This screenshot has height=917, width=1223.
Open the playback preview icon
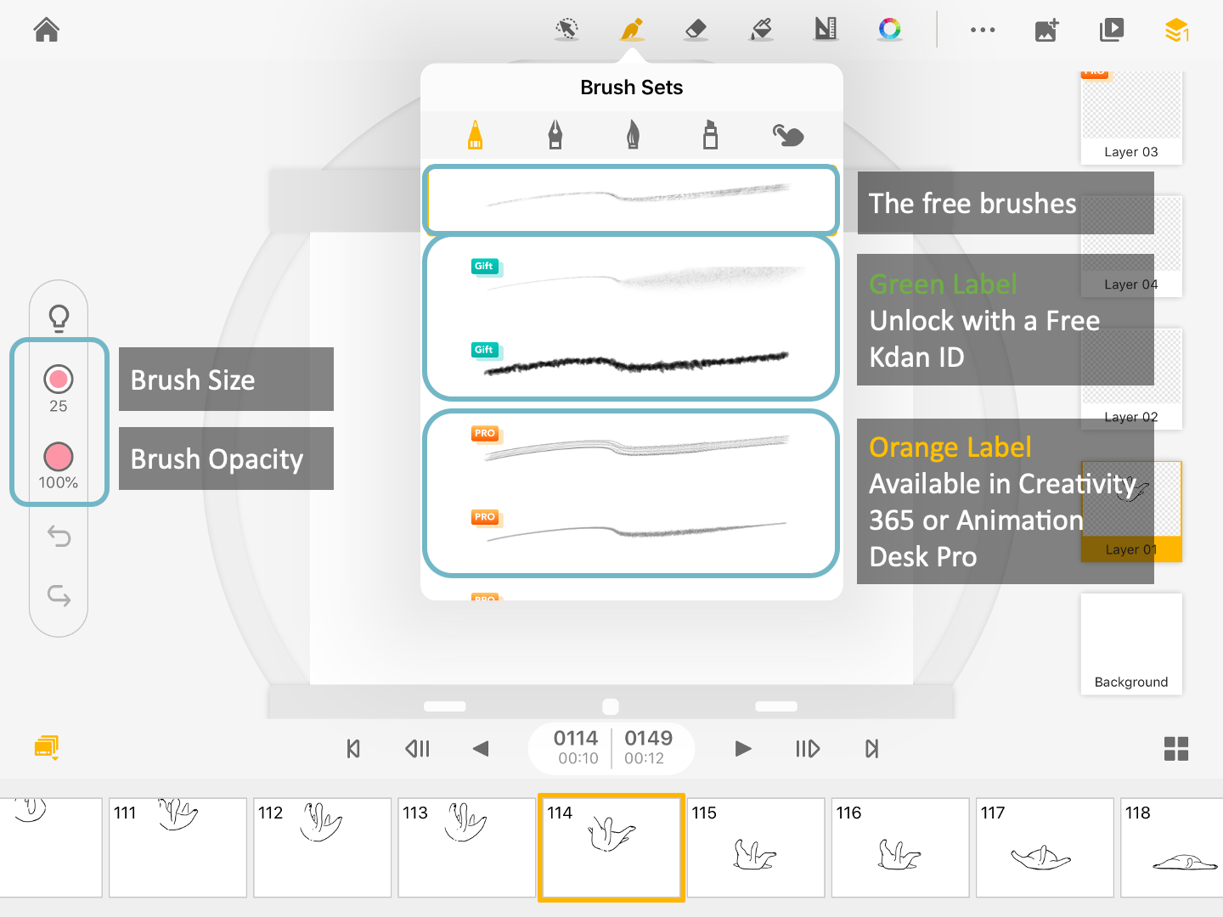tap(1112, 30)
